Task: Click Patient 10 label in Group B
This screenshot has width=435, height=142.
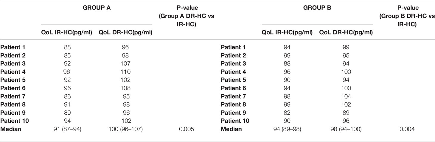Action: [235, 121]
